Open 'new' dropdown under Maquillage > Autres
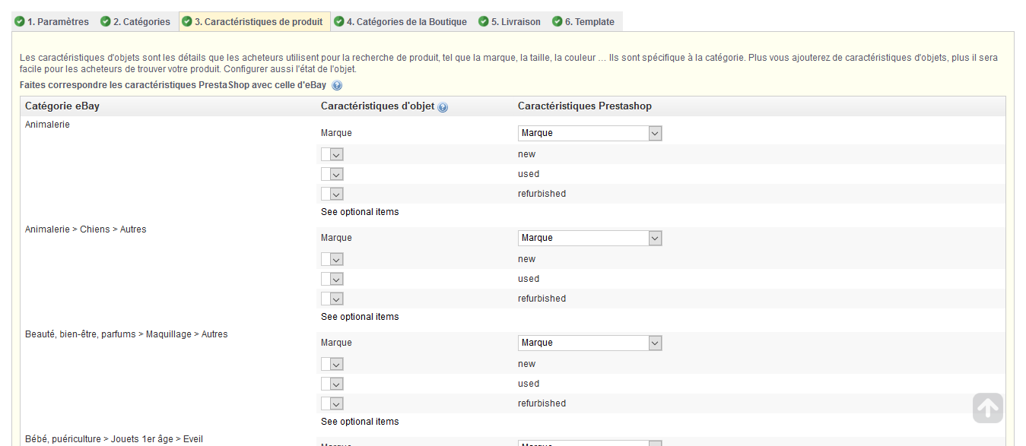Viewport: 1026px width, 446px height. point(332,364)
